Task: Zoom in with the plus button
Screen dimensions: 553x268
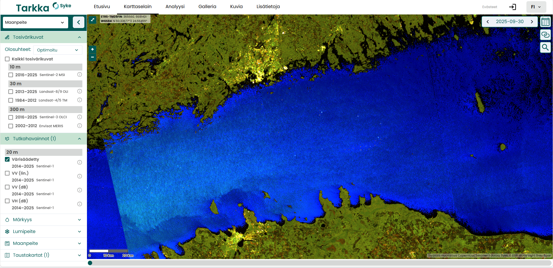Action: coord(92,49)
